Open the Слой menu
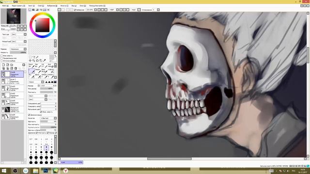The height and width of the screenshot is (174, 310). pyautogui.click(x=41, y=6)
